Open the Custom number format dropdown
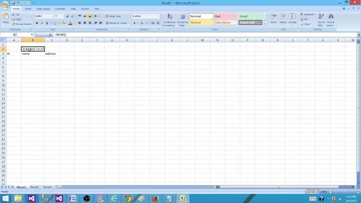 159,16
